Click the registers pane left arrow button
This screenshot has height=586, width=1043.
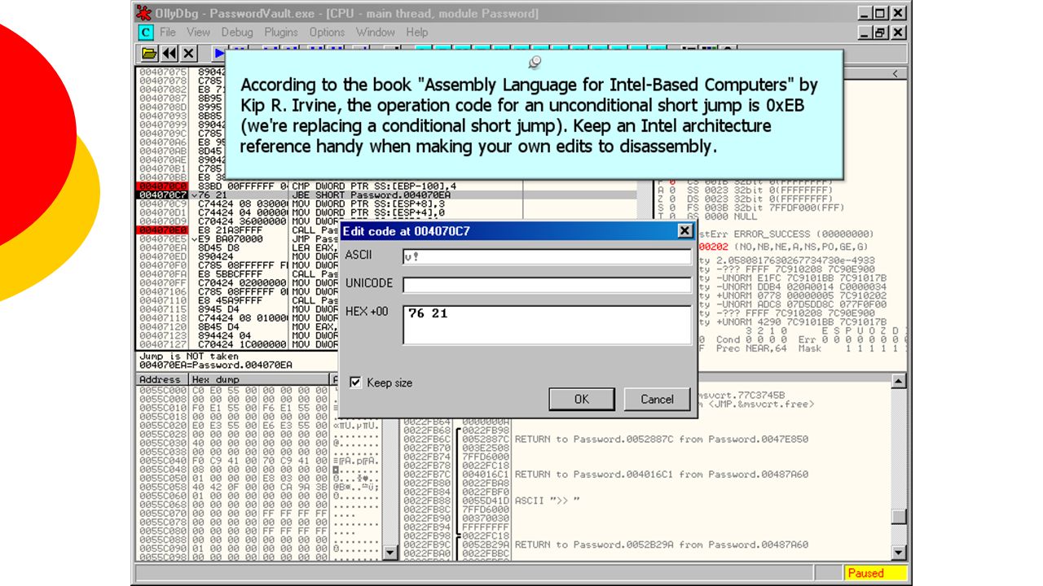[x=896, y=73]
